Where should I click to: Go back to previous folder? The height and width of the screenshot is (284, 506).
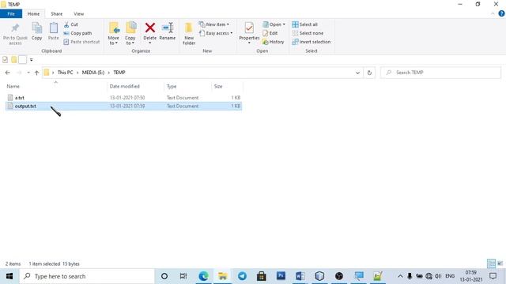[7, 73]
